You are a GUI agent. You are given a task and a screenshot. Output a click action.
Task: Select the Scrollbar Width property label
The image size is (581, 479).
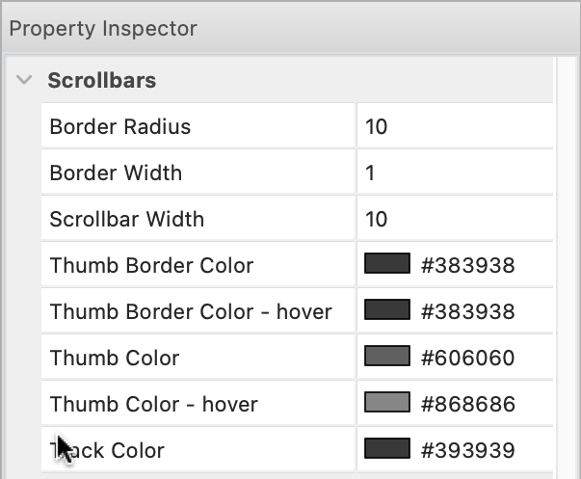pos(127,219)
